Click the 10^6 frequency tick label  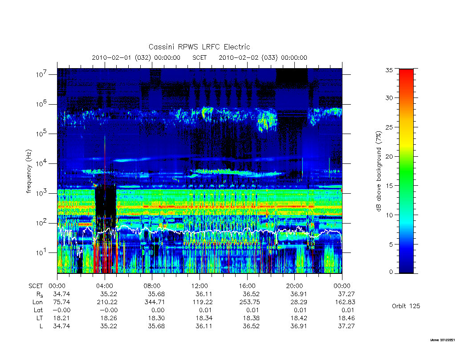(41, 104)
